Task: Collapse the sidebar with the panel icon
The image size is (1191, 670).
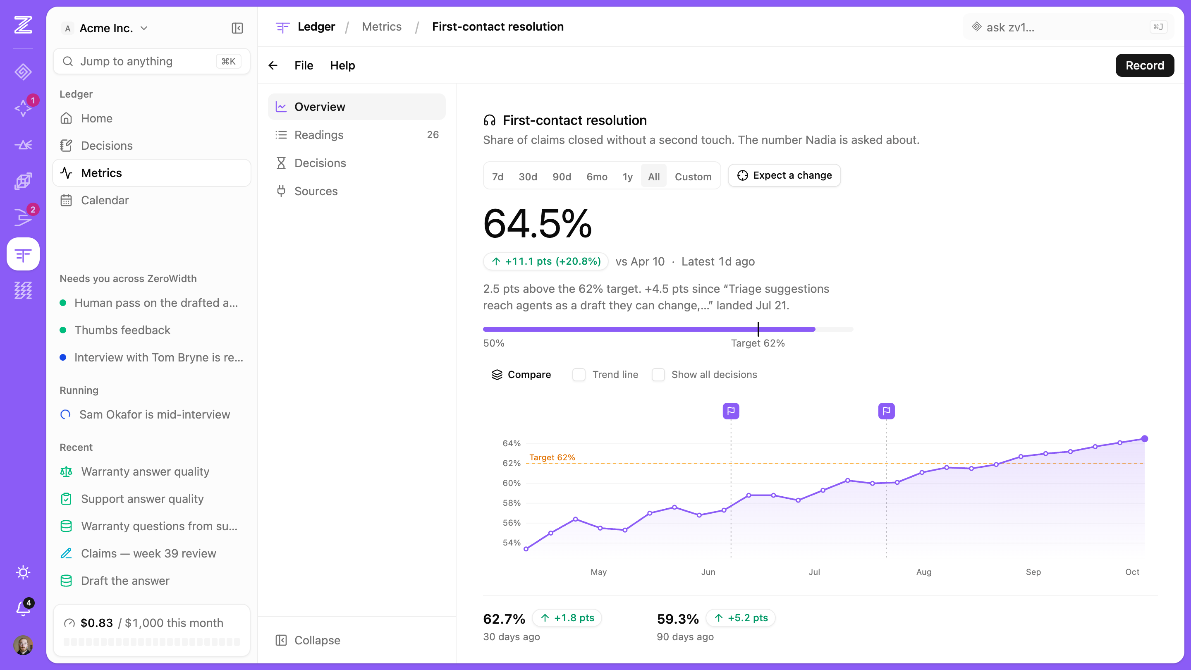Action: point(237,28)
